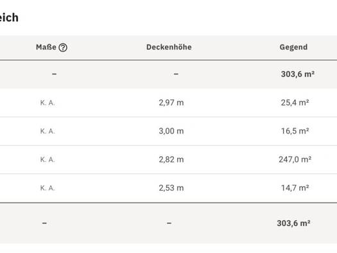Screen dimensions: 337x253
Task: Click K. A. in the 2,53 m row
Action: point(48,188)
